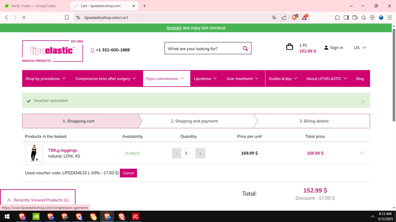Call phone number +1 332-600-1888
This screenshot has height=222, width=396.
pyautogui.click(x=113, y=50)
